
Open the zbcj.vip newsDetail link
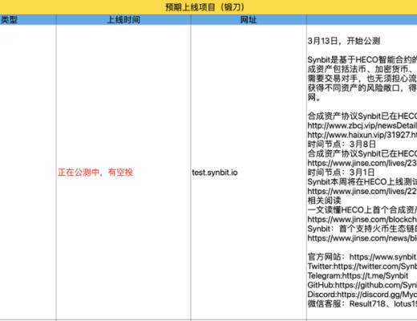pyautogui.click(x=362, y=125)
